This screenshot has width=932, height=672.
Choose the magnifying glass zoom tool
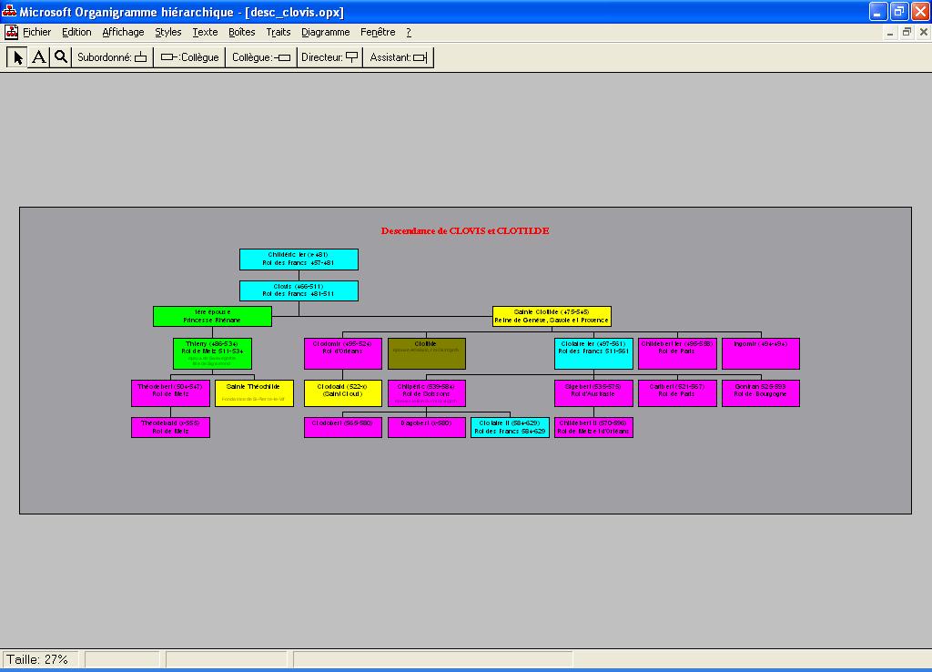click(60, 57)
